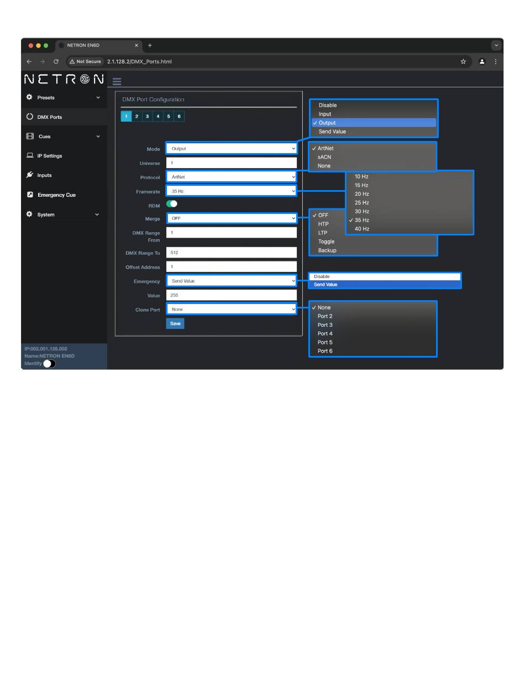525x686 pixels.
Task: Expand the System sidebar section
Action: click(97, 214)
